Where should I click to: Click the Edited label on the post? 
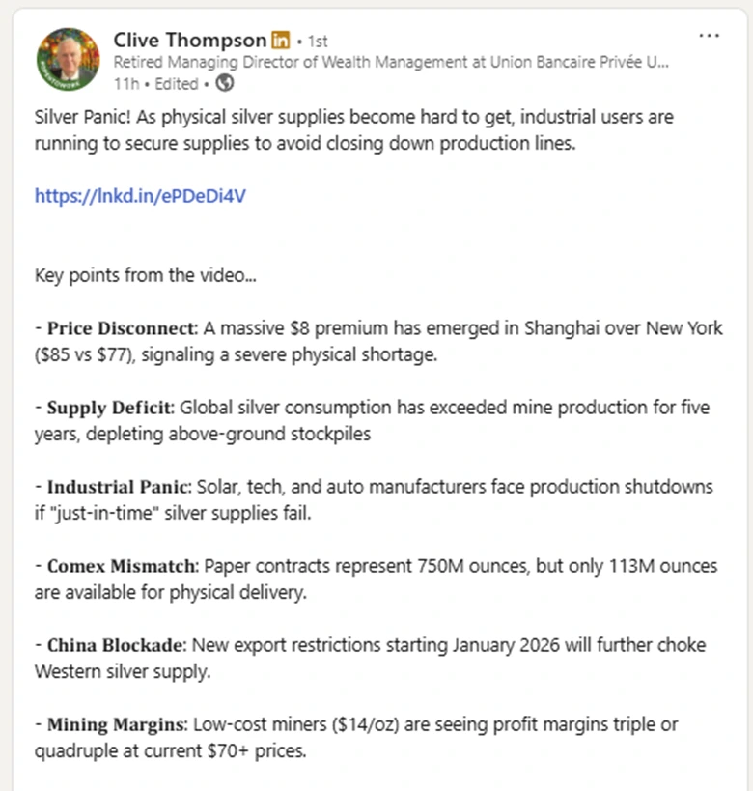[x=176, y=83]
